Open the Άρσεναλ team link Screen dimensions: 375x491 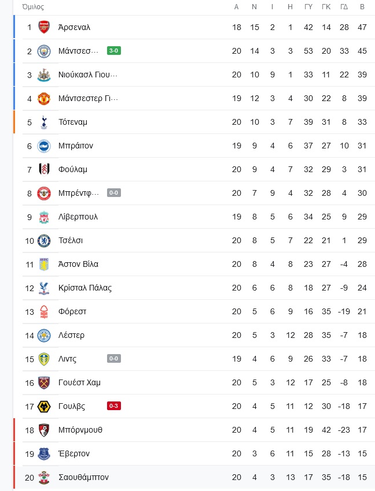[75, 27]
